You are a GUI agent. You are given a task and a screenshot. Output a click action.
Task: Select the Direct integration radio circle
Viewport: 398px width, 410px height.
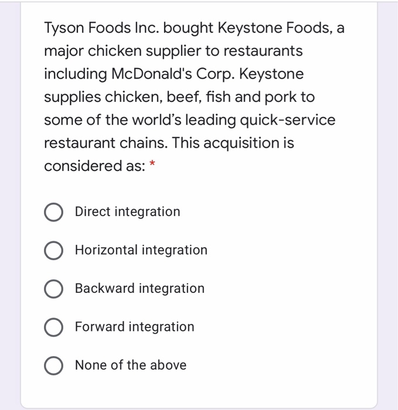tap(53, 212)
